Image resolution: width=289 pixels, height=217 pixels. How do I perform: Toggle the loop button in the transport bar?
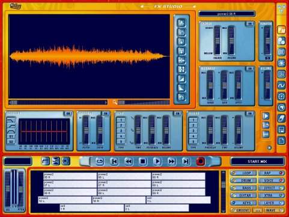(100, 161)
